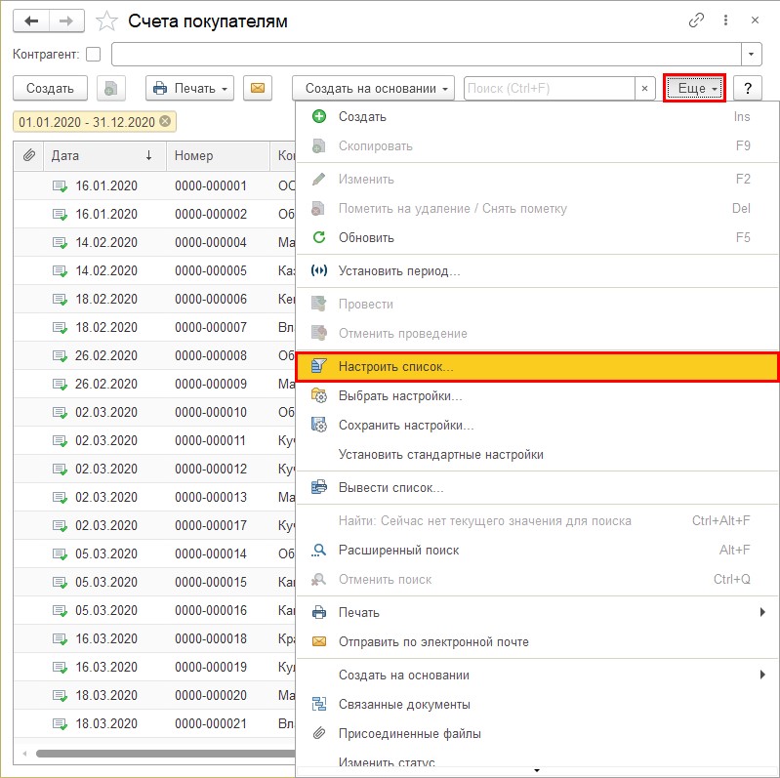Viewport: 780px width, 778px height.
Task: Click the copy document icon in toolbar
Action: click(x=111, y=89)
